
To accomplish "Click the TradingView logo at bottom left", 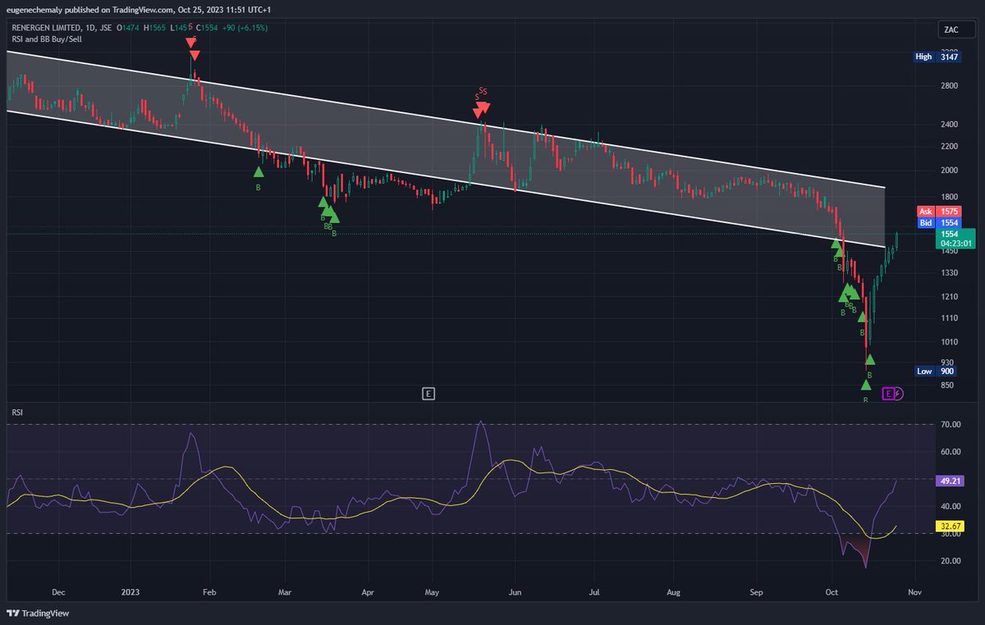I will (36, 614).
